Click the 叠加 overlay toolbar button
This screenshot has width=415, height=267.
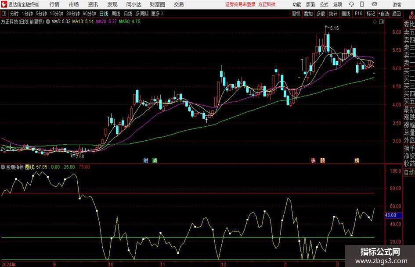click(x=308, y=14)
